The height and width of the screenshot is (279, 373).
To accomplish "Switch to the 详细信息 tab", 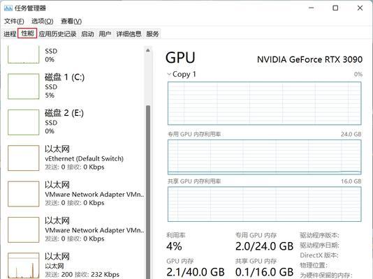I will (x=129, y=34).
